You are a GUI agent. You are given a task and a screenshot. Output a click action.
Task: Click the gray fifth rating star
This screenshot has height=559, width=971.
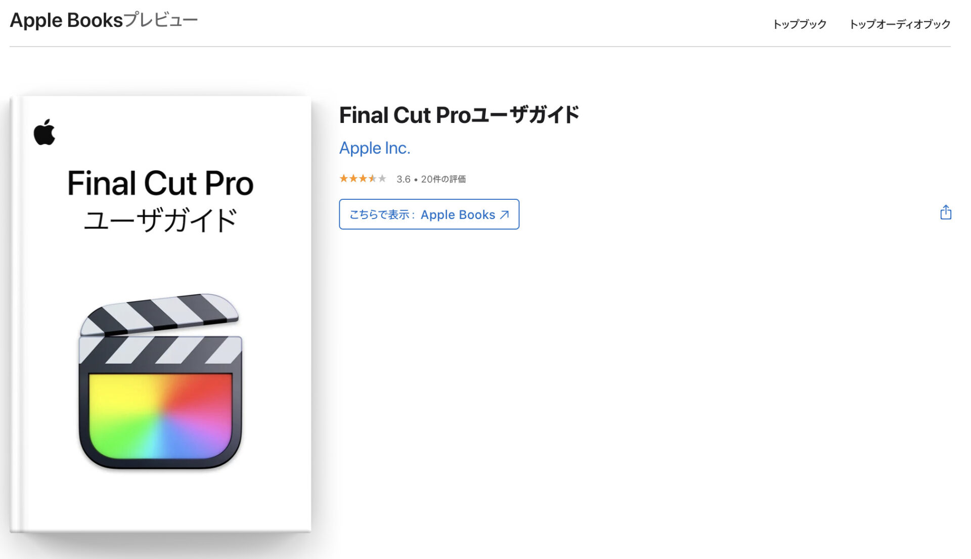(x=382, y=179)
